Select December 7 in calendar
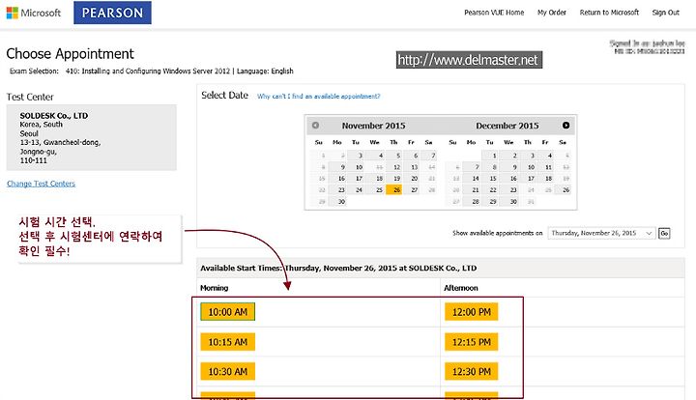The image size is (696, 400). (x=472, y=167)
